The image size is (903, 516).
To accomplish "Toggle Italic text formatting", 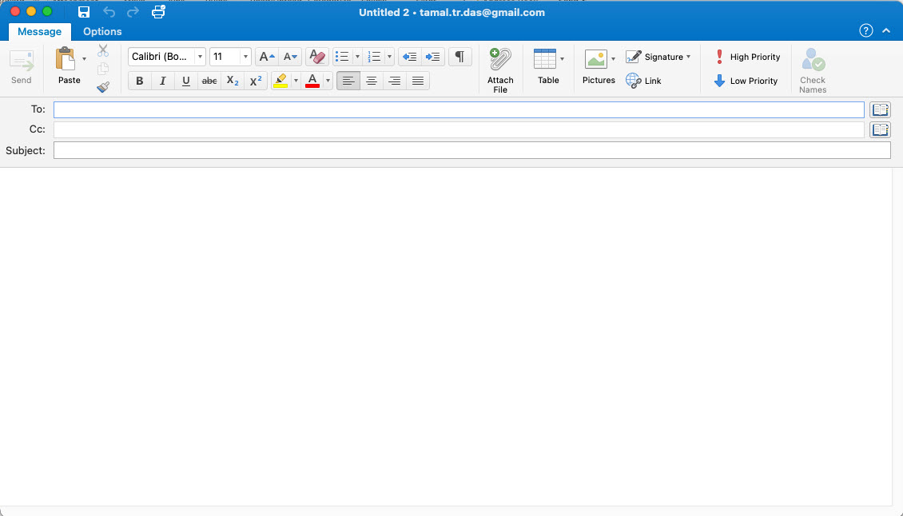I will tap(163, 81).
